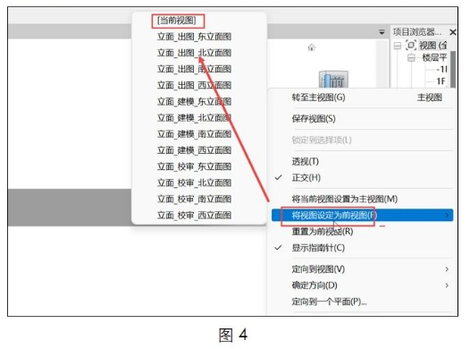This screenshot has height=349, width=470.
Task: Choose 立面_出图_南立面图 from the submenu
Action: (x=194, y=69)
